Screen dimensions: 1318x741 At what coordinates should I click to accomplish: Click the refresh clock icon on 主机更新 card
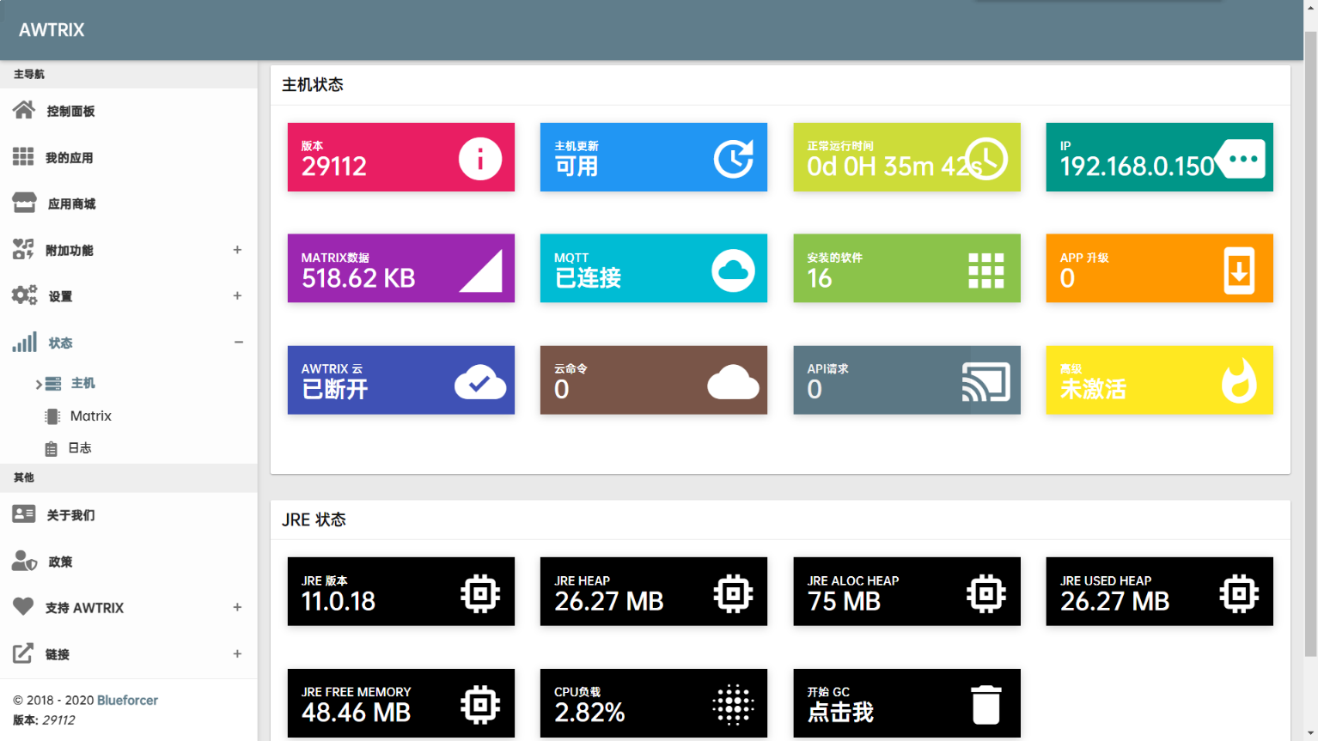coord(733,158)
